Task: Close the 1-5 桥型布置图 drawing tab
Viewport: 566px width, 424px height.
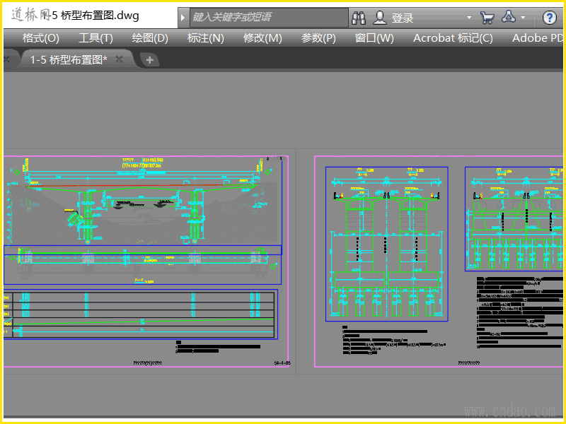Action: click(x=119, y=59)
